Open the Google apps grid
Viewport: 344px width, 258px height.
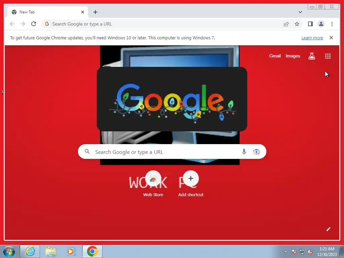[328, 56]
